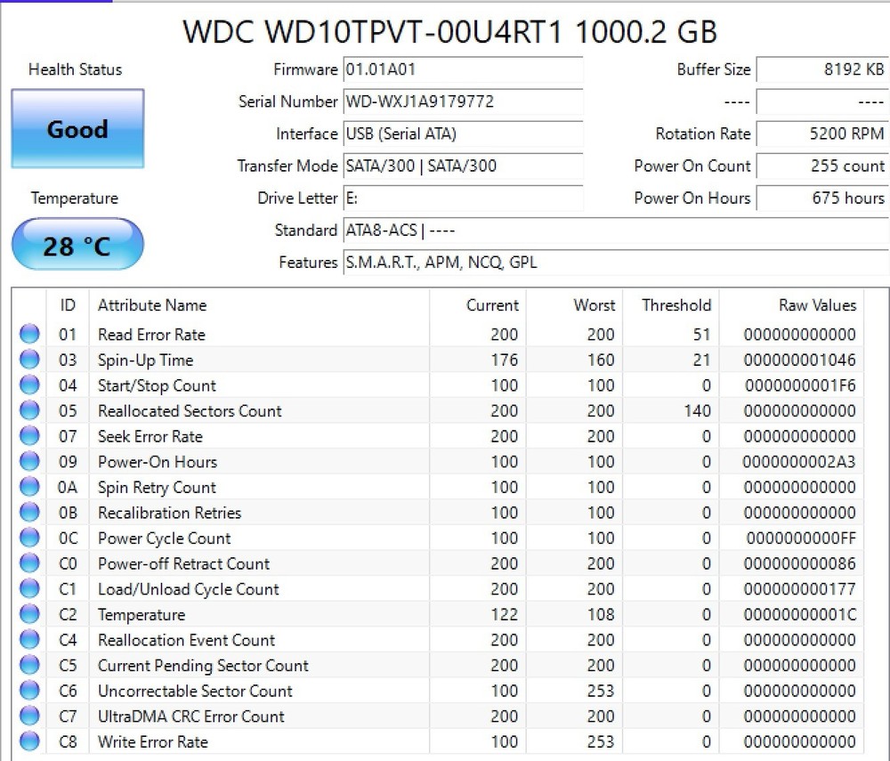Click the status orb for Recalibration Retries
890x761 pixels.
[x=29, y=513]
